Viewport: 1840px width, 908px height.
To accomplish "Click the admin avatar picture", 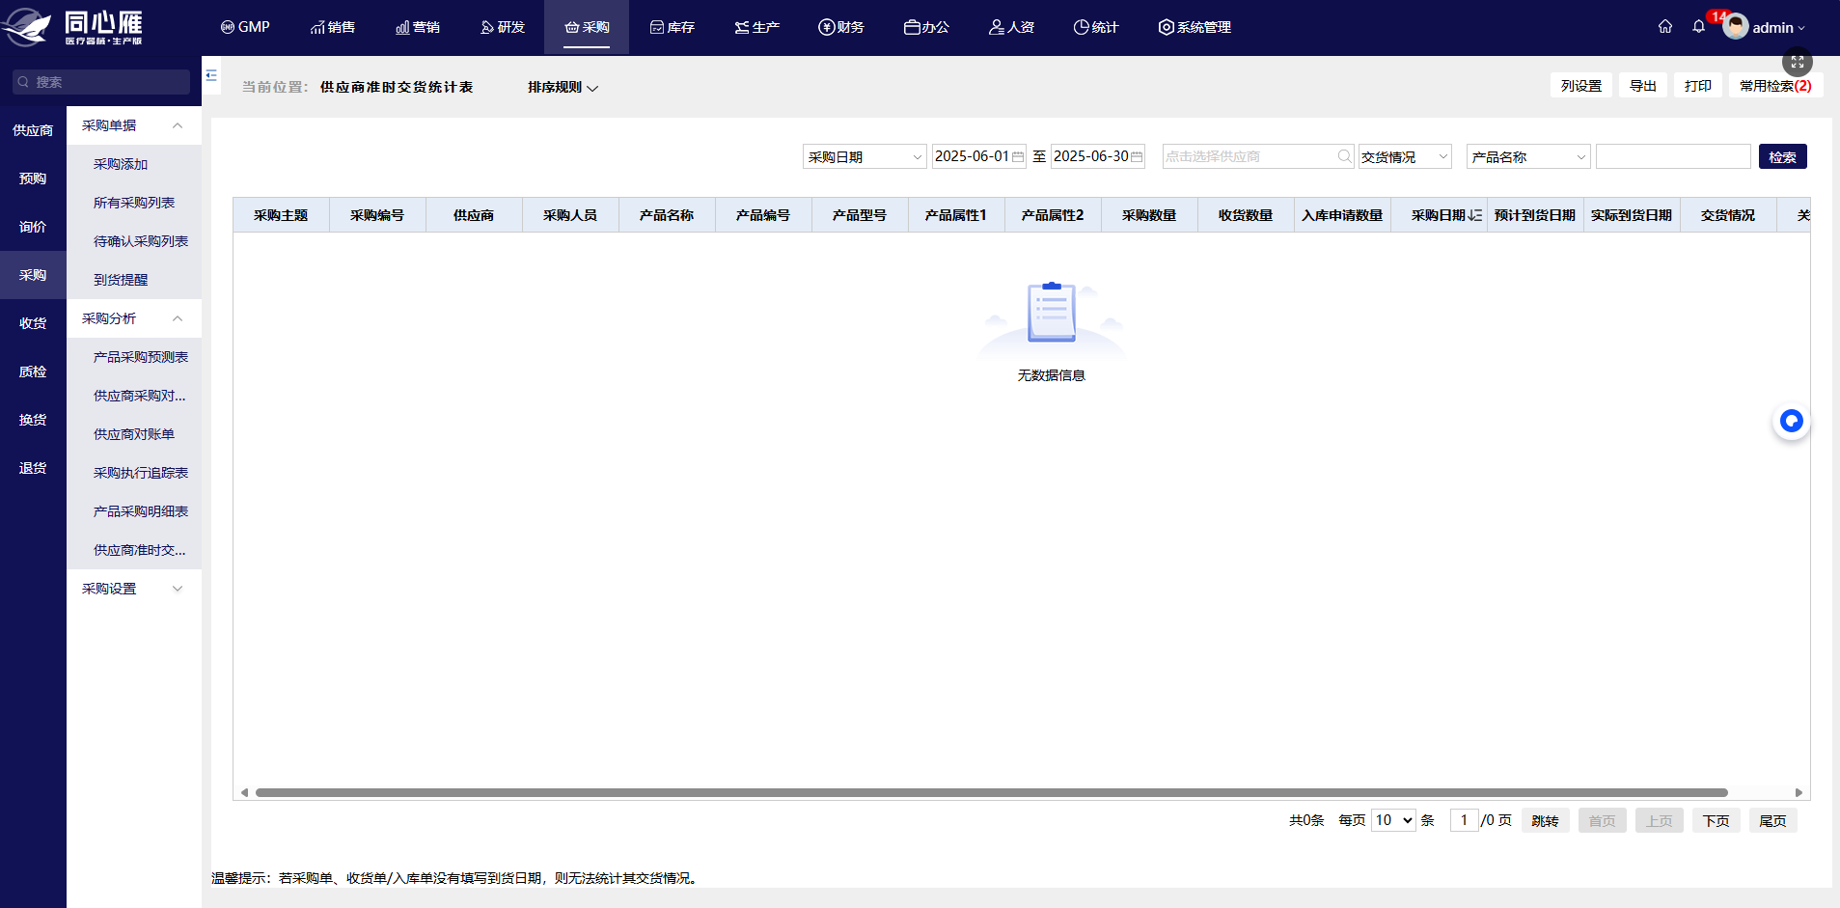I will (1736, 27).
